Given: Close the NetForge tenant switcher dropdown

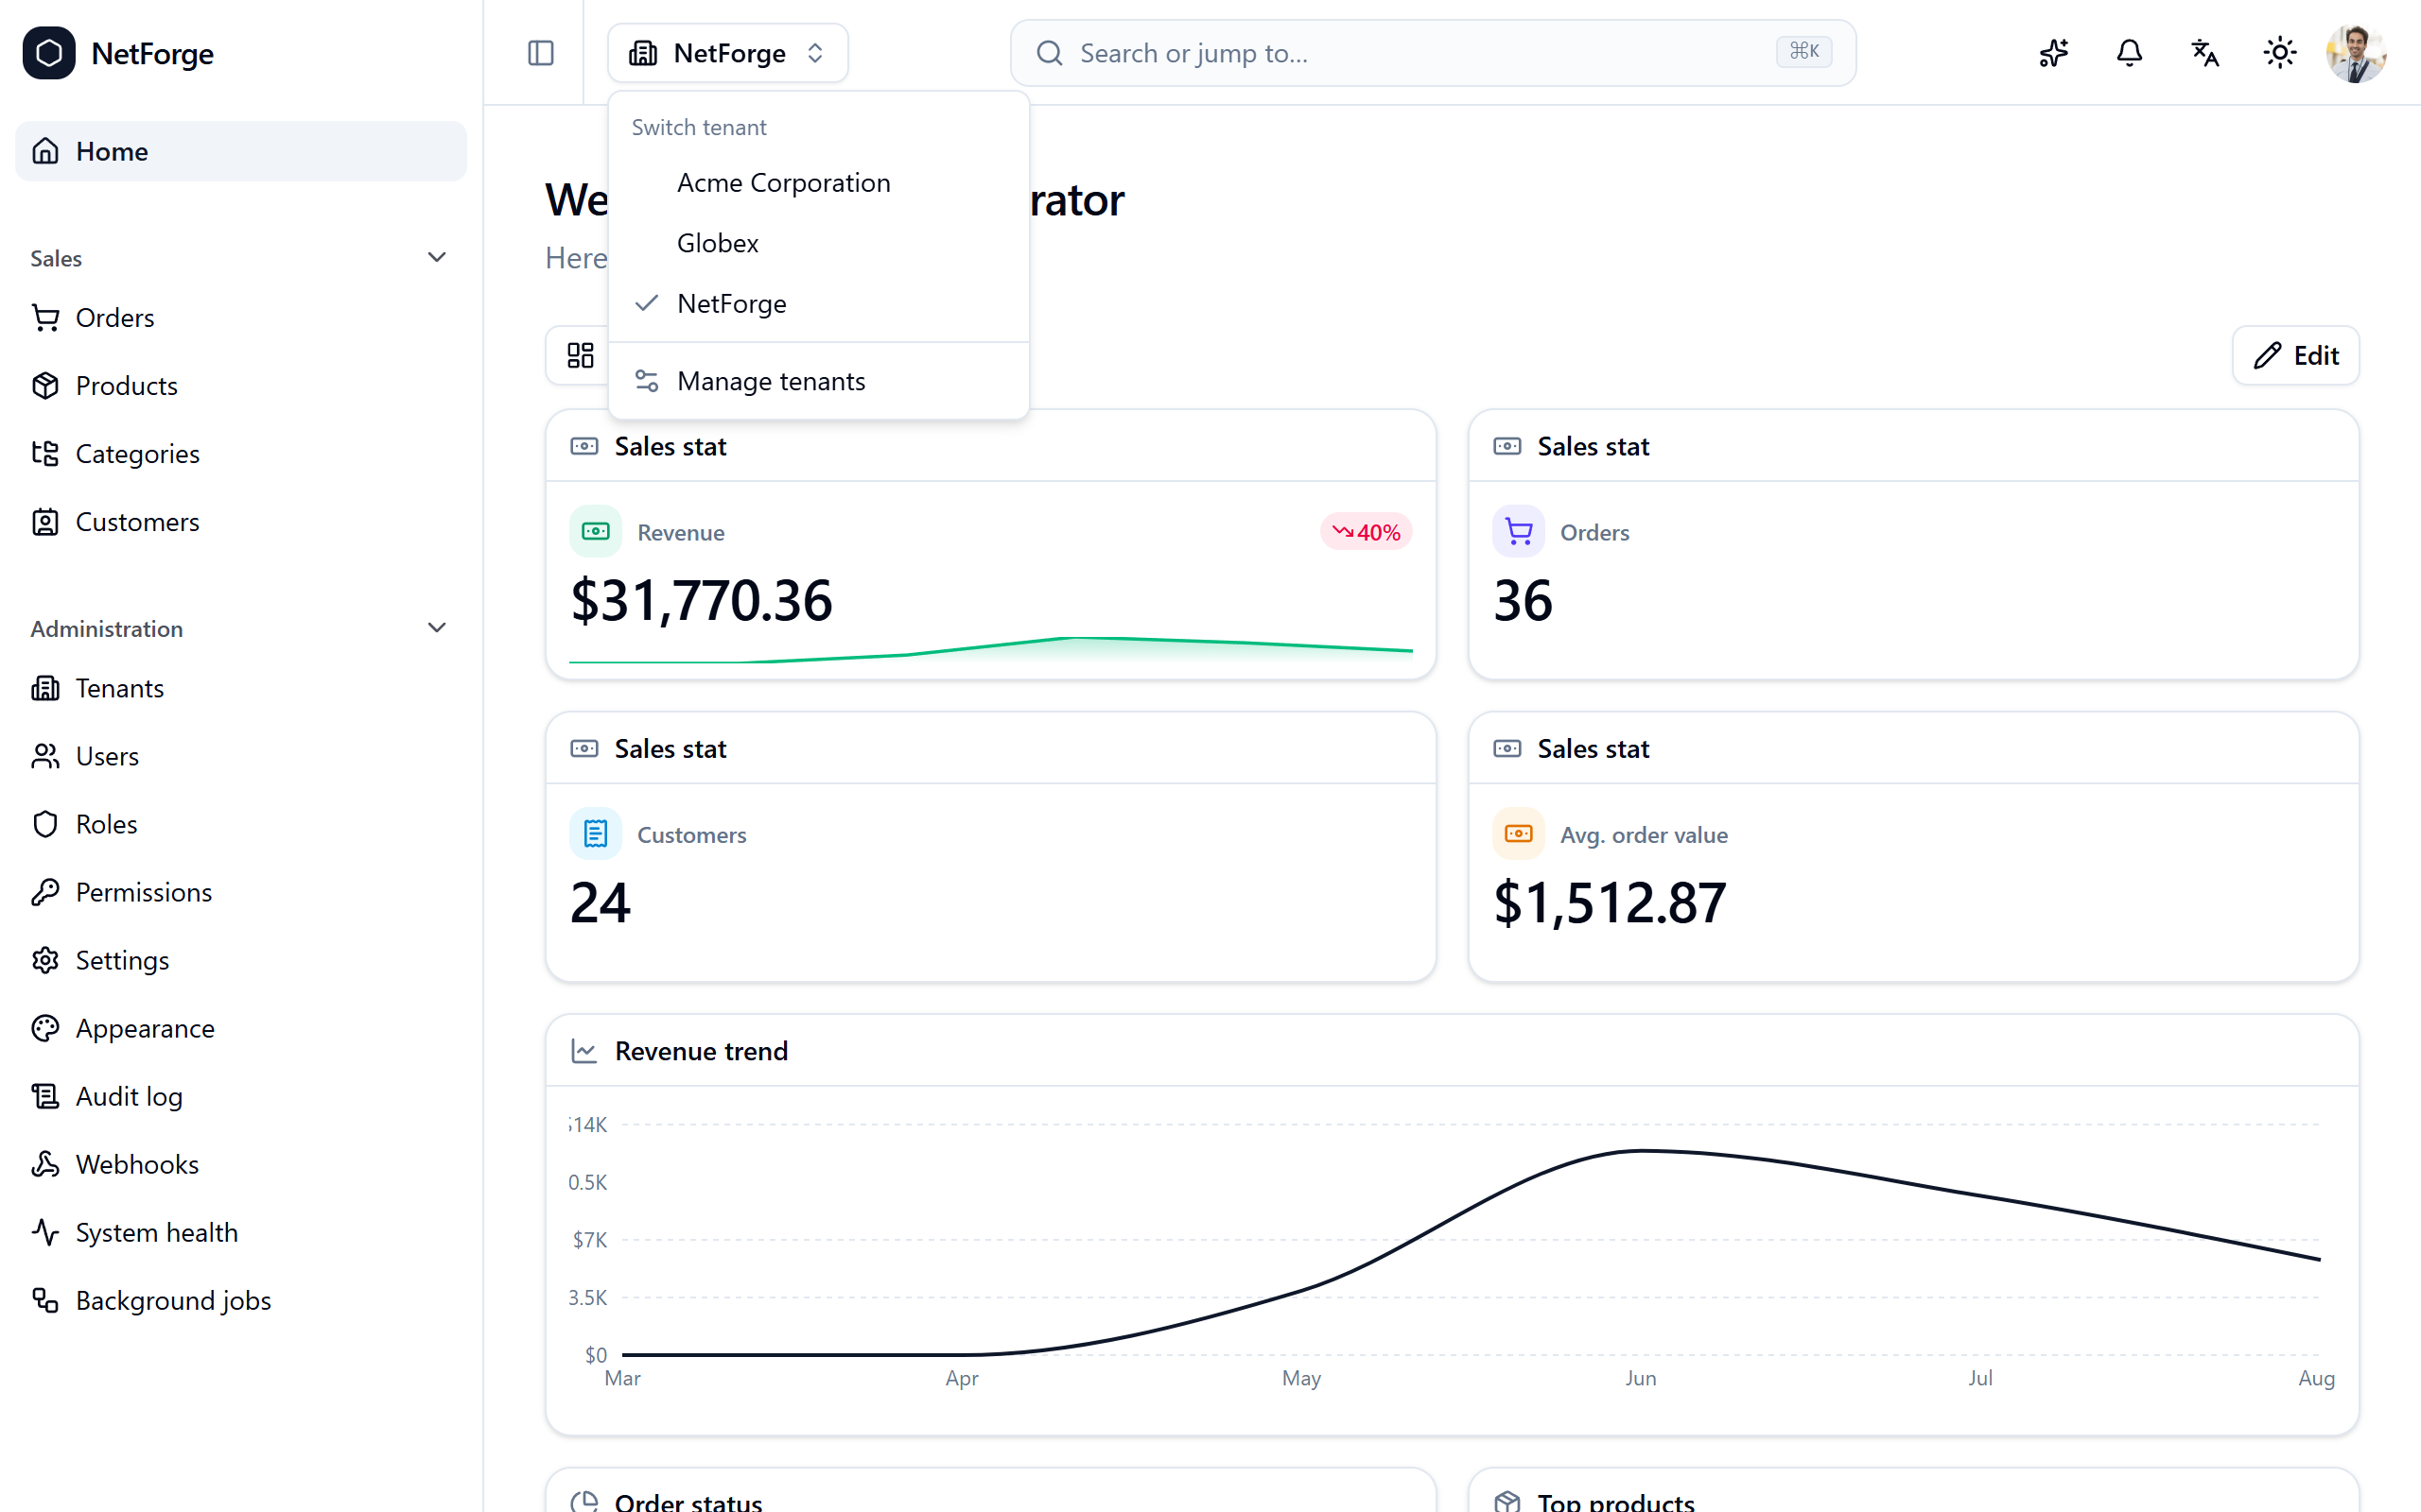Looking at the screenshot, I should 727,53.
